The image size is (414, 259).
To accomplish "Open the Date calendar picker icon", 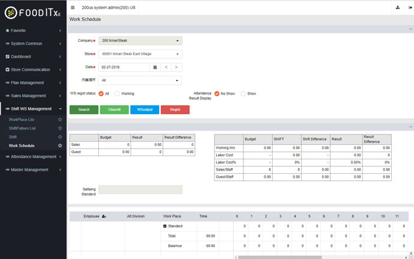I will [x=155, y=67].
